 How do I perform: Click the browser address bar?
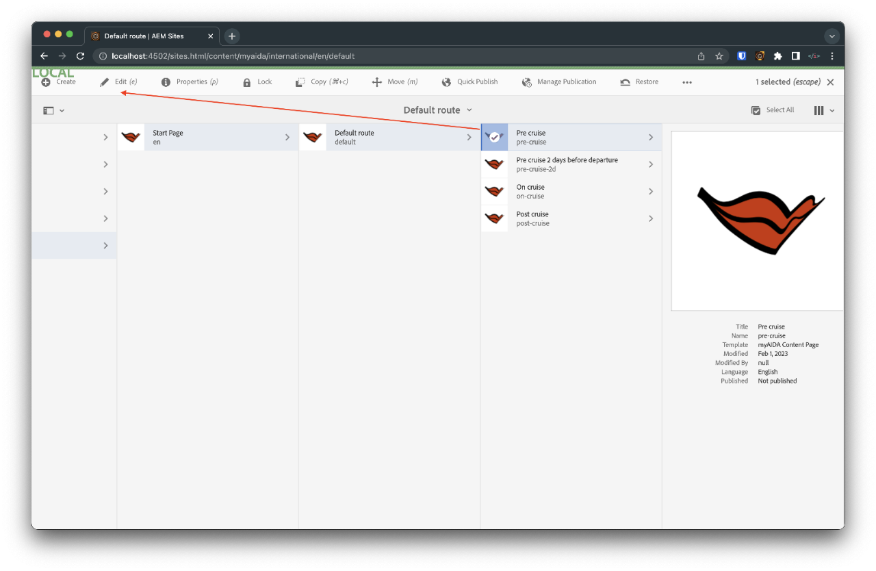click(x=397, y=56)
